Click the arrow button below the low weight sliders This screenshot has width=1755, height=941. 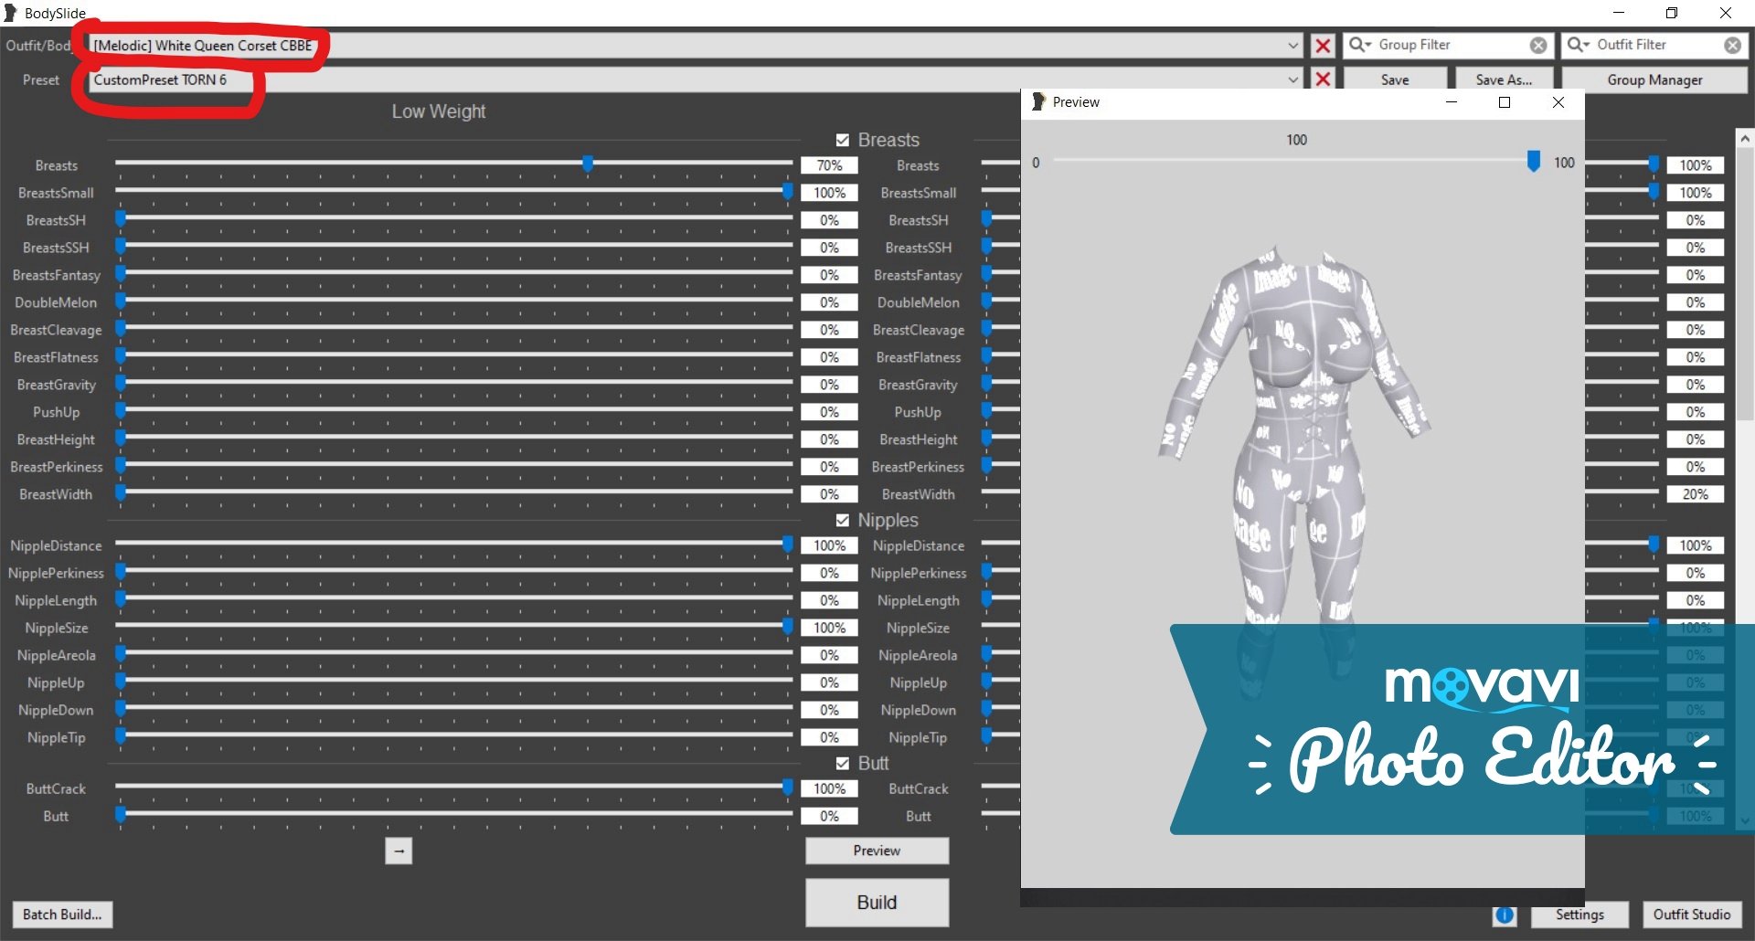pyautogui.click(x=399, y=851)
